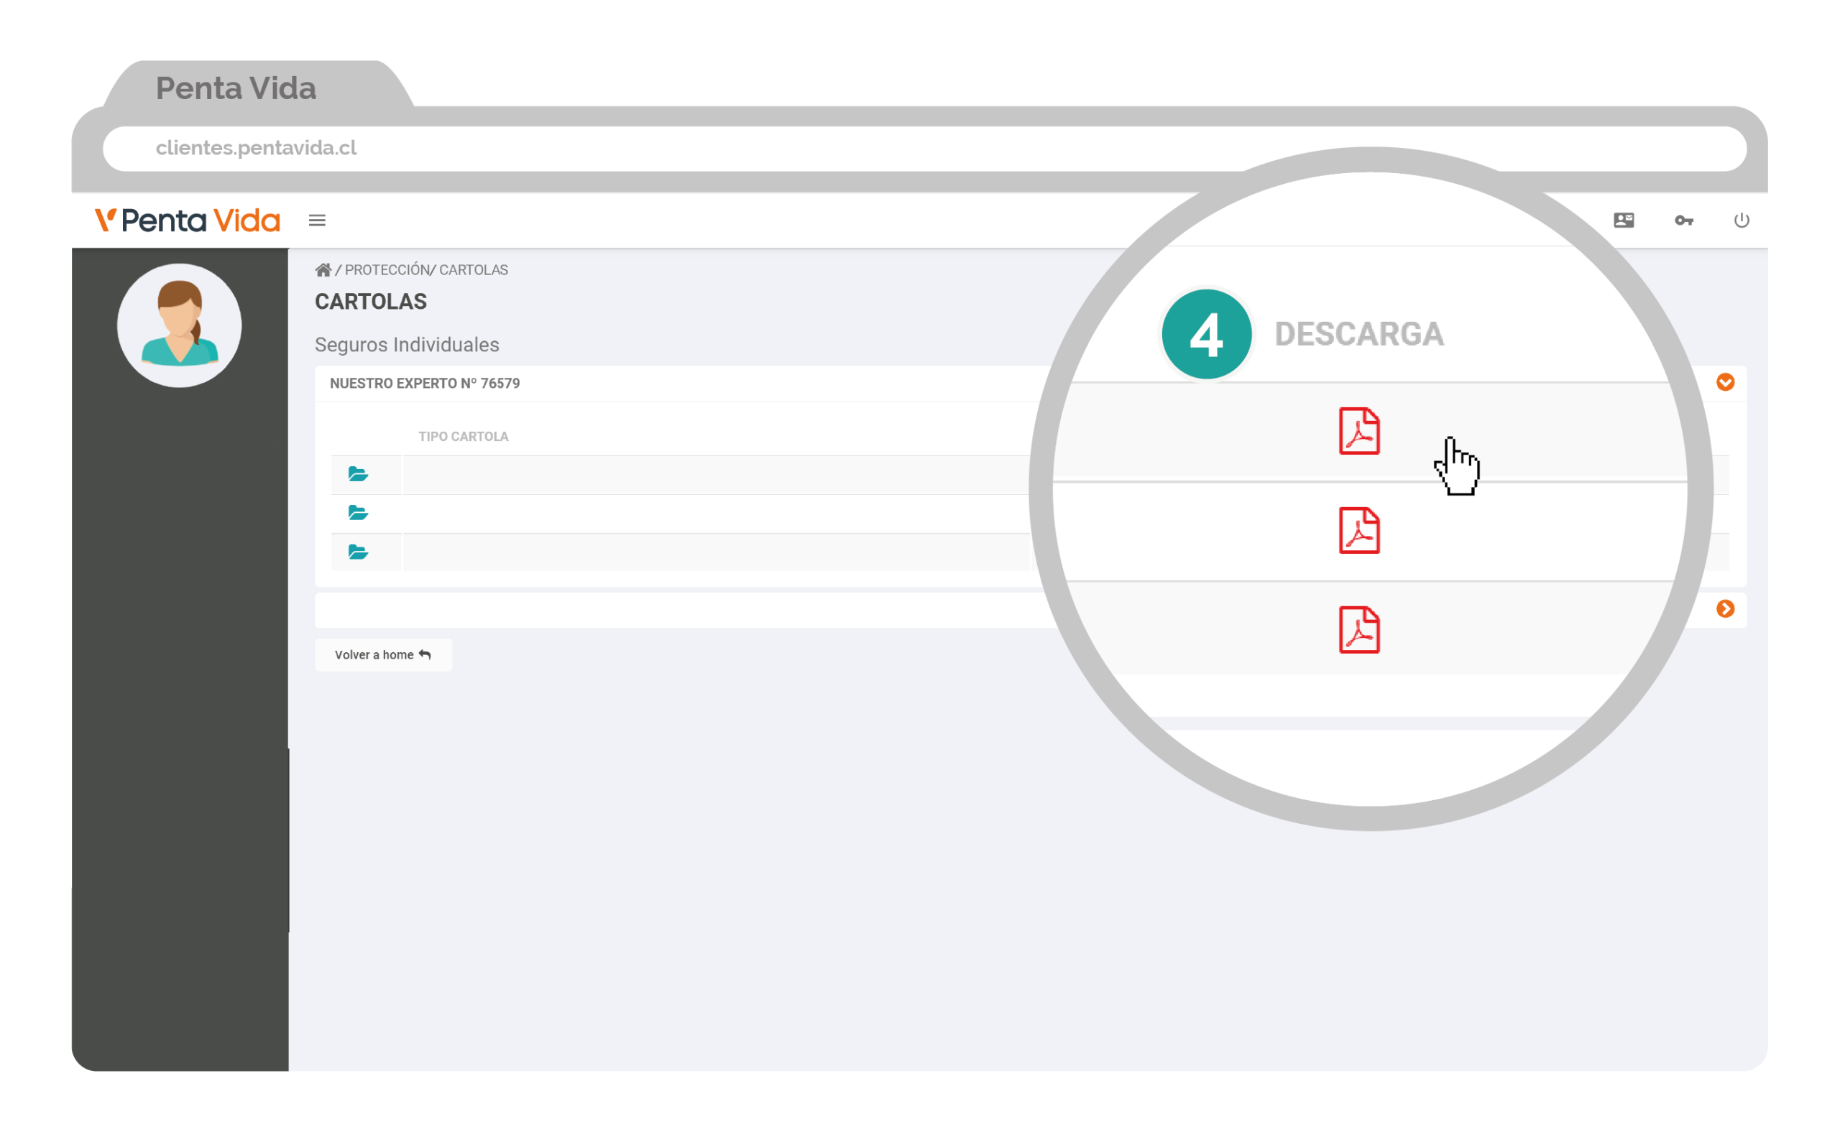The image size is (1840, 1132).
Task: Collapse the NUESTRO EXPERTO Nº 76579 panel
Action: (1726, 383)
